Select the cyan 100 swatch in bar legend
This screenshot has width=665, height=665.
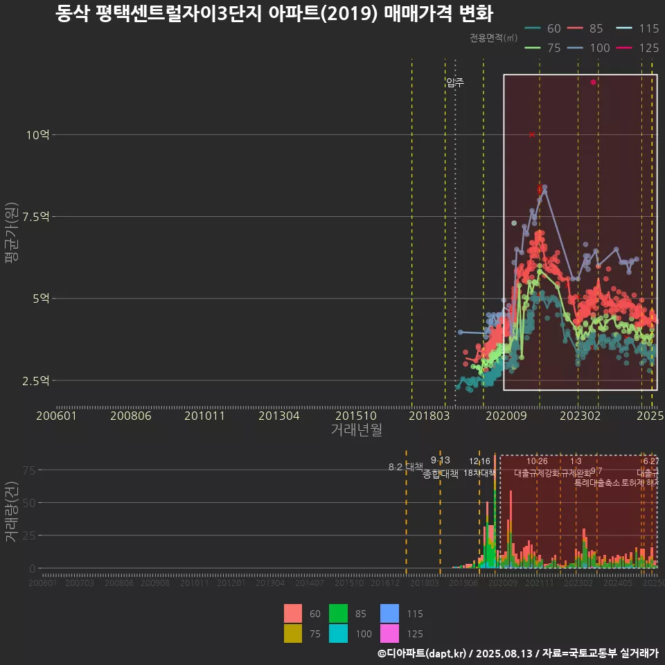[338, 633]
